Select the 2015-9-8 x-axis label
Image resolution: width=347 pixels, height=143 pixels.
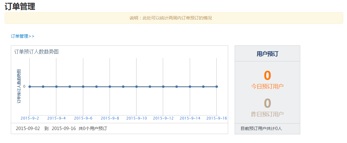tap(110, 118)
